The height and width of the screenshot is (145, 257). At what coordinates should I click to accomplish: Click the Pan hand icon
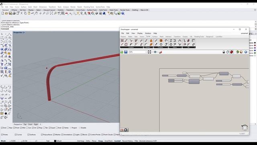click(37, 13)
